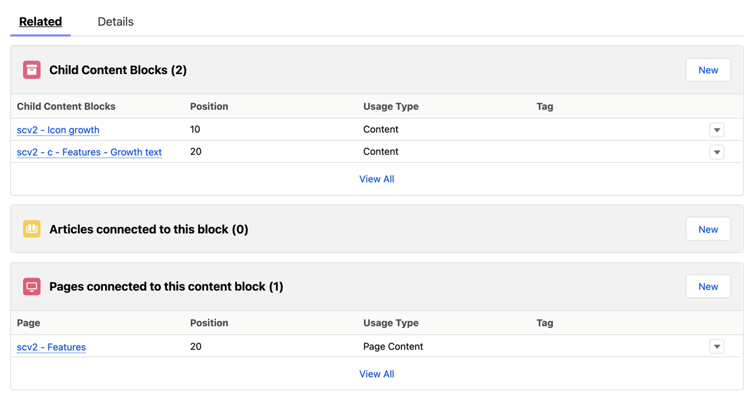Image resolution: width=753 pixels, height=396 pixels.
Task: Open the Features - Growth text record
Action: 89,152
